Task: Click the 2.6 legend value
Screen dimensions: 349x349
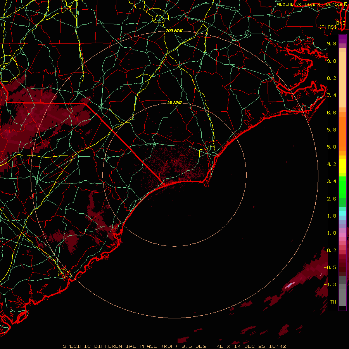Action: [332, 199]
